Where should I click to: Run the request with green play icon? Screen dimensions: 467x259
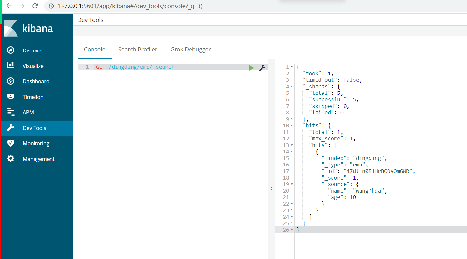coord(251,68)
